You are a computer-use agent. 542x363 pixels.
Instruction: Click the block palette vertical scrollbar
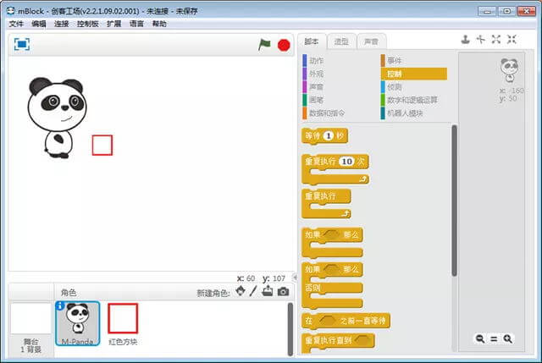coord(454,201)
